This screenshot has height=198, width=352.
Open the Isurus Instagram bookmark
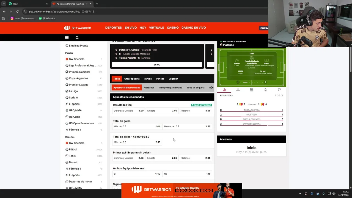pos(23,18)
